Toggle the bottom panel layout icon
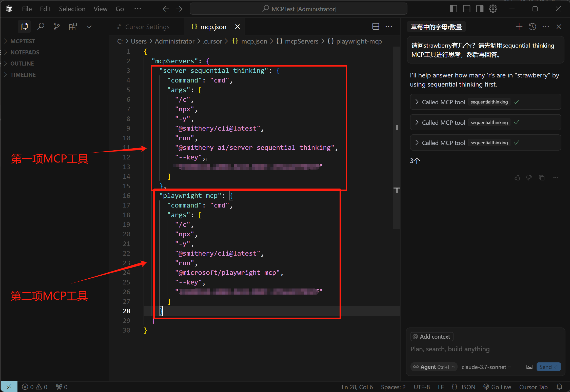570x392 pixels. (466, 9)
